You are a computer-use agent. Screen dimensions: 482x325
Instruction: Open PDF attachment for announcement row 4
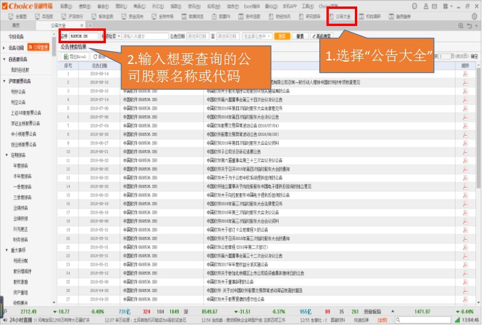pos(465,100)
